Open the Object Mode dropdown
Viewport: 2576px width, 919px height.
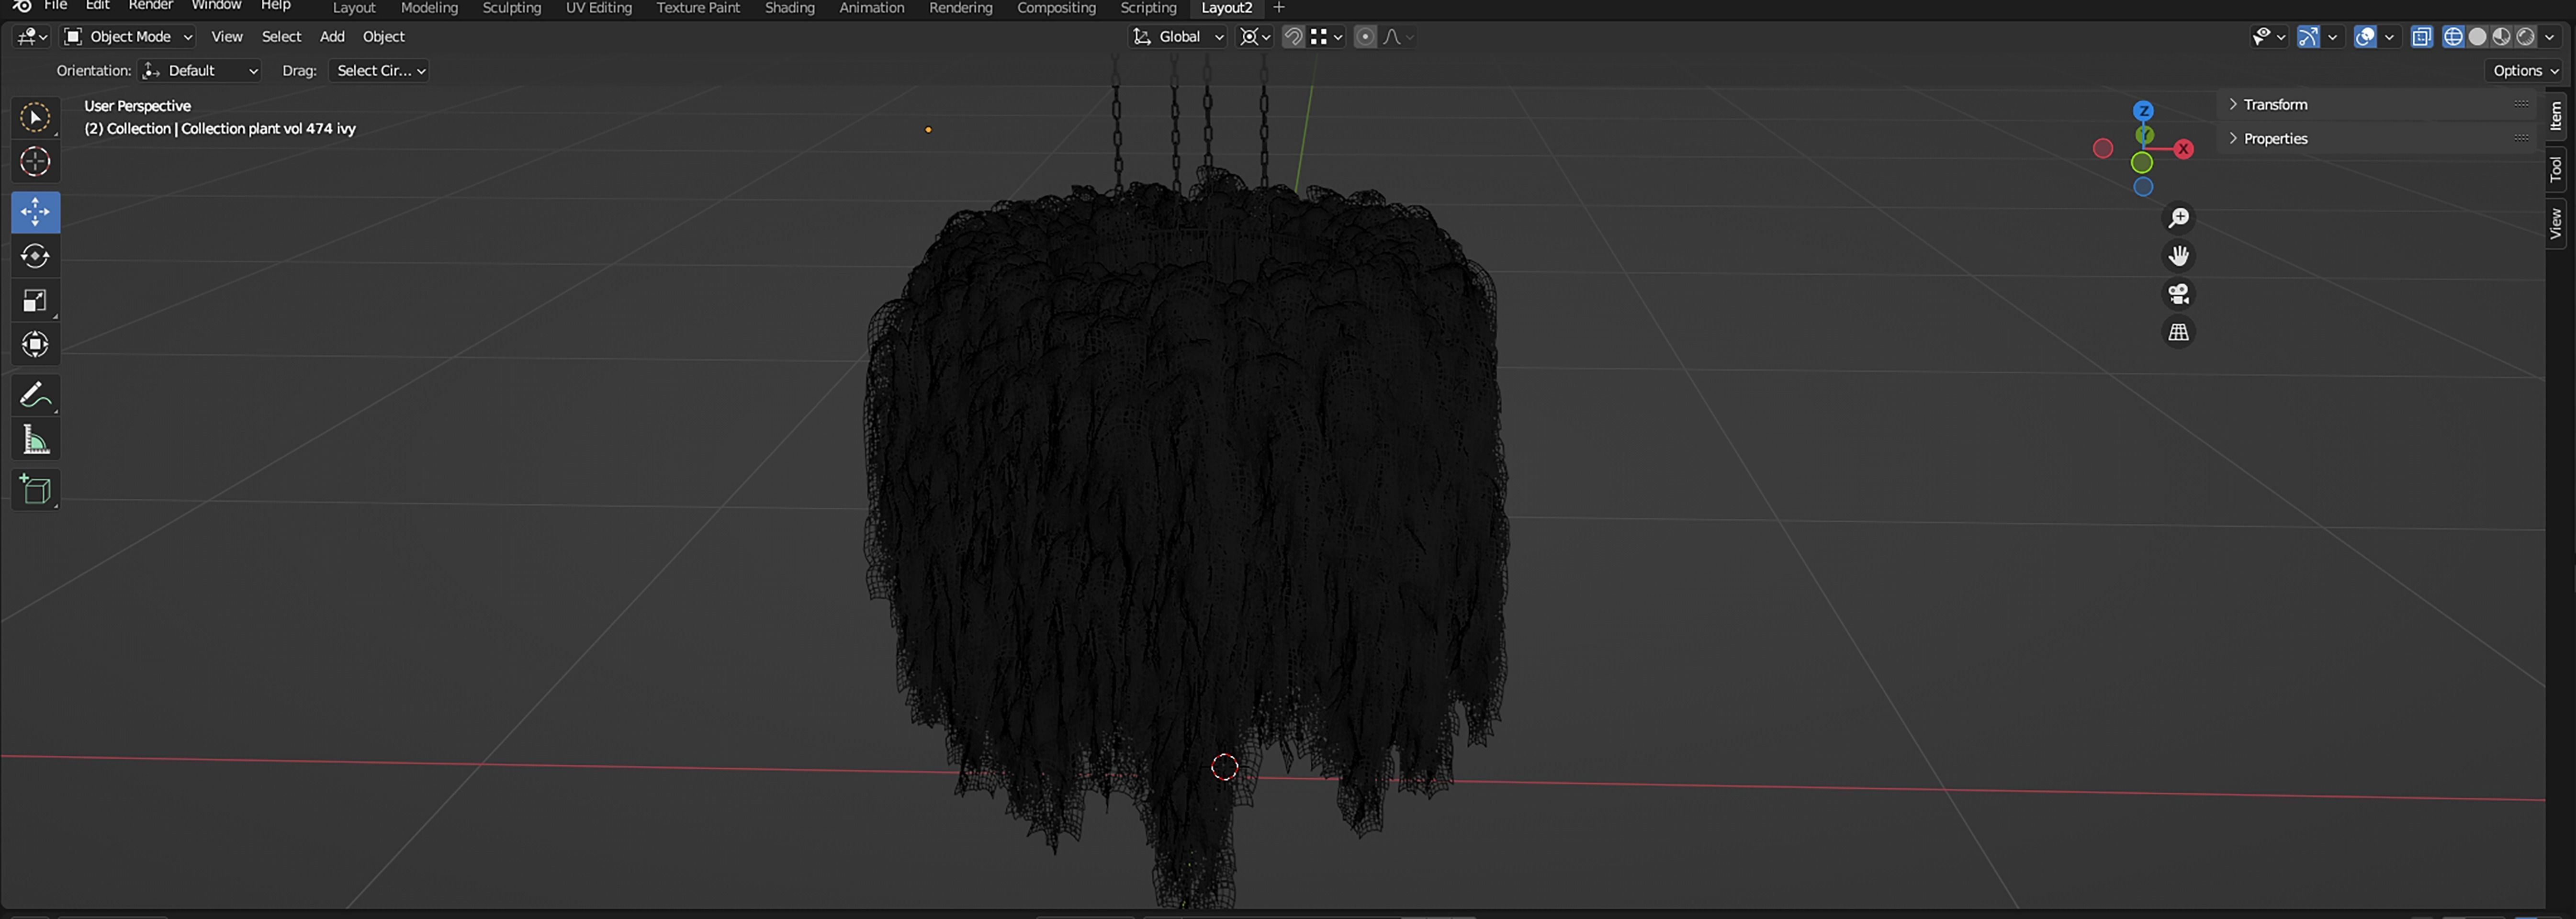[128, 37]
